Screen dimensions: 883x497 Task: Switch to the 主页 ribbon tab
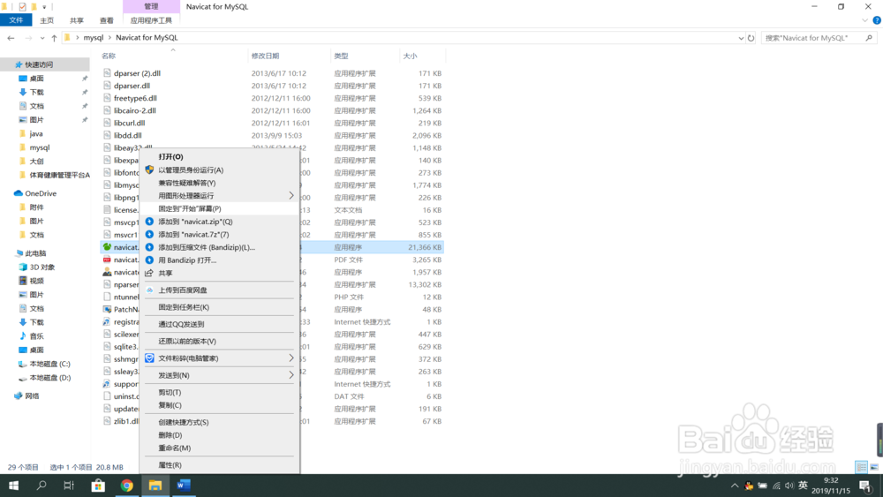click(x=47, y=20)
